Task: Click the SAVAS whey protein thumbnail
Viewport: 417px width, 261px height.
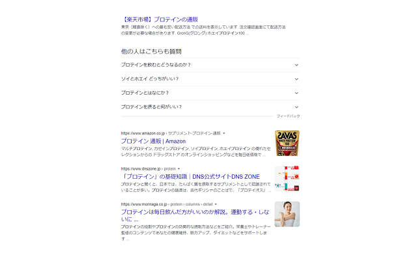Action: coord(287,144)
